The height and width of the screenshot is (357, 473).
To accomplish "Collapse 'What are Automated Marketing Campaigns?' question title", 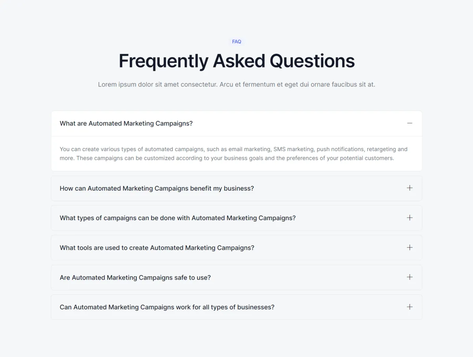I will click(x=126, y=123).
